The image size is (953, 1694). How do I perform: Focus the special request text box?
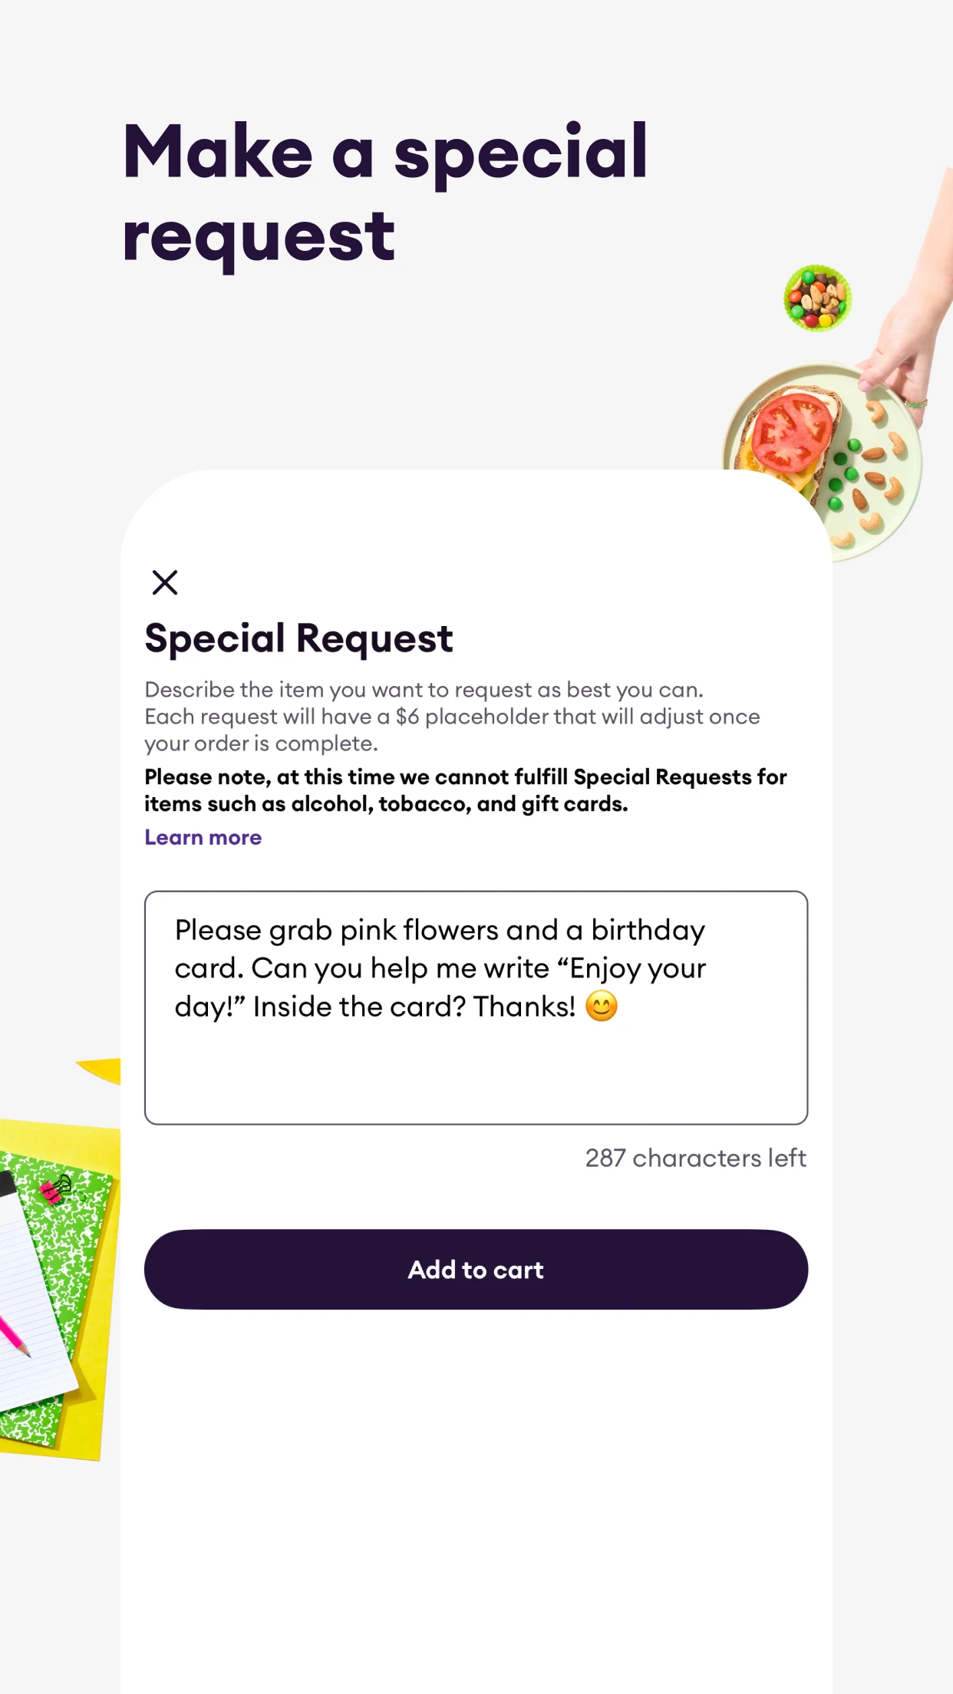pos(476,1007)
